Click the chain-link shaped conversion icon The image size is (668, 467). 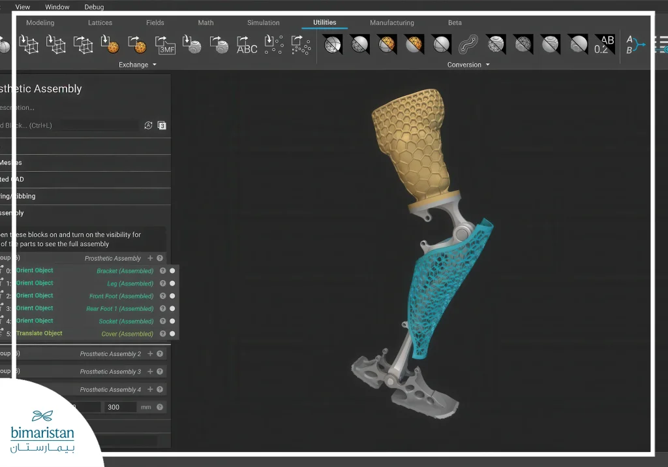[468, 44]
